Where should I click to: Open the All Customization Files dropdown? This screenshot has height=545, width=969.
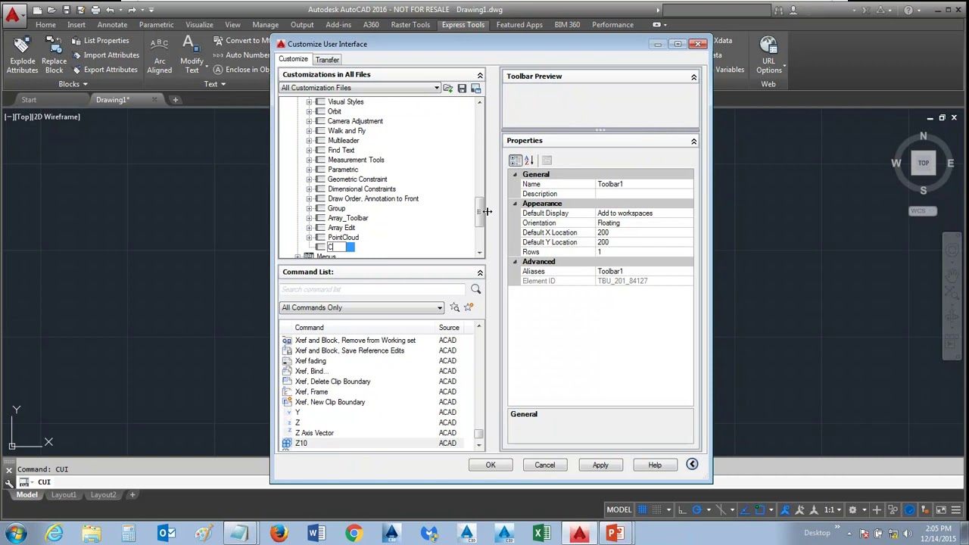[x=360, y=88]
